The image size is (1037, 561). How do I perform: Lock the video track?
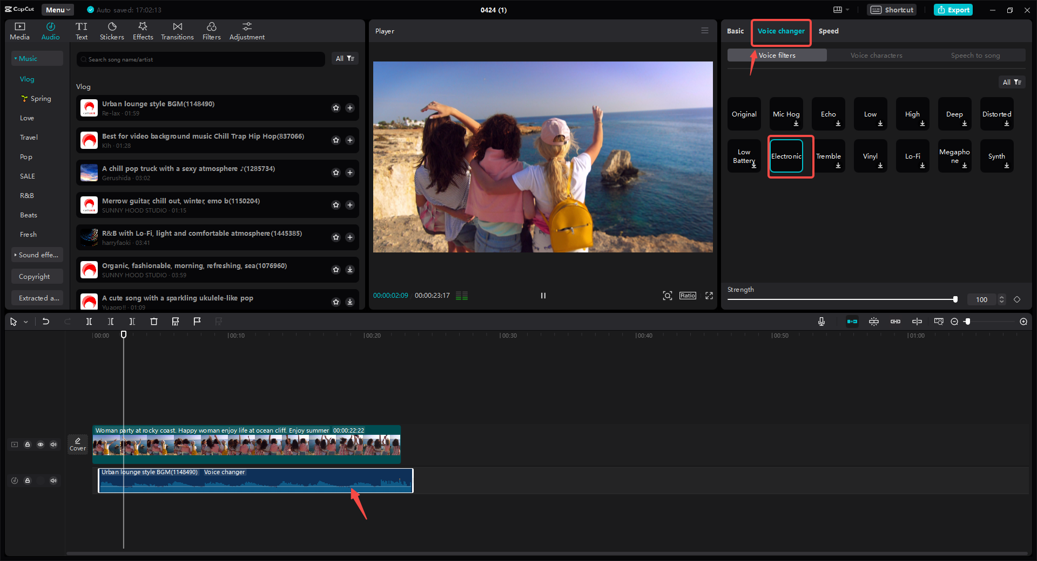28,444
